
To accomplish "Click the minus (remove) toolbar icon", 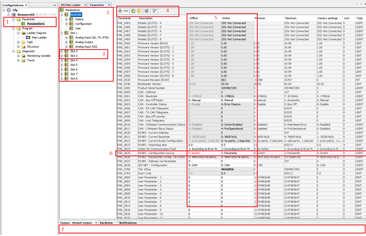I will 126,11.
